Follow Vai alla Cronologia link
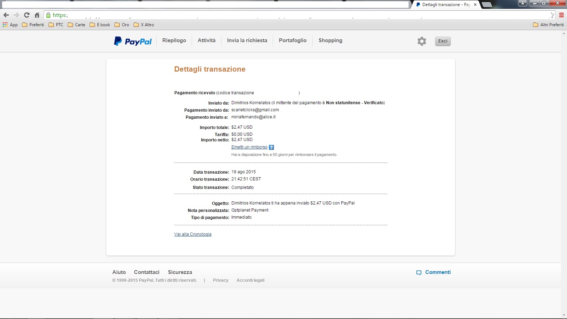Image resolution: width=567 pixels, height=319 pixels. (193, 234)
